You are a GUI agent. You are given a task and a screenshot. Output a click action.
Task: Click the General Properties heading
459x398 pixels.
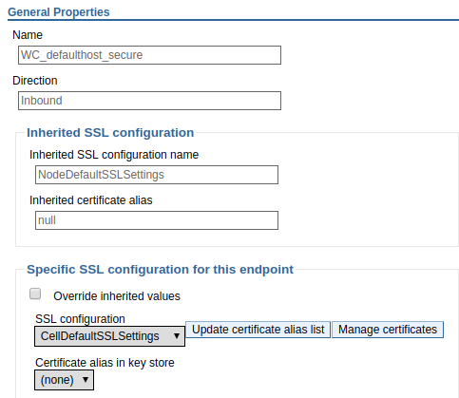pos(59,12)
